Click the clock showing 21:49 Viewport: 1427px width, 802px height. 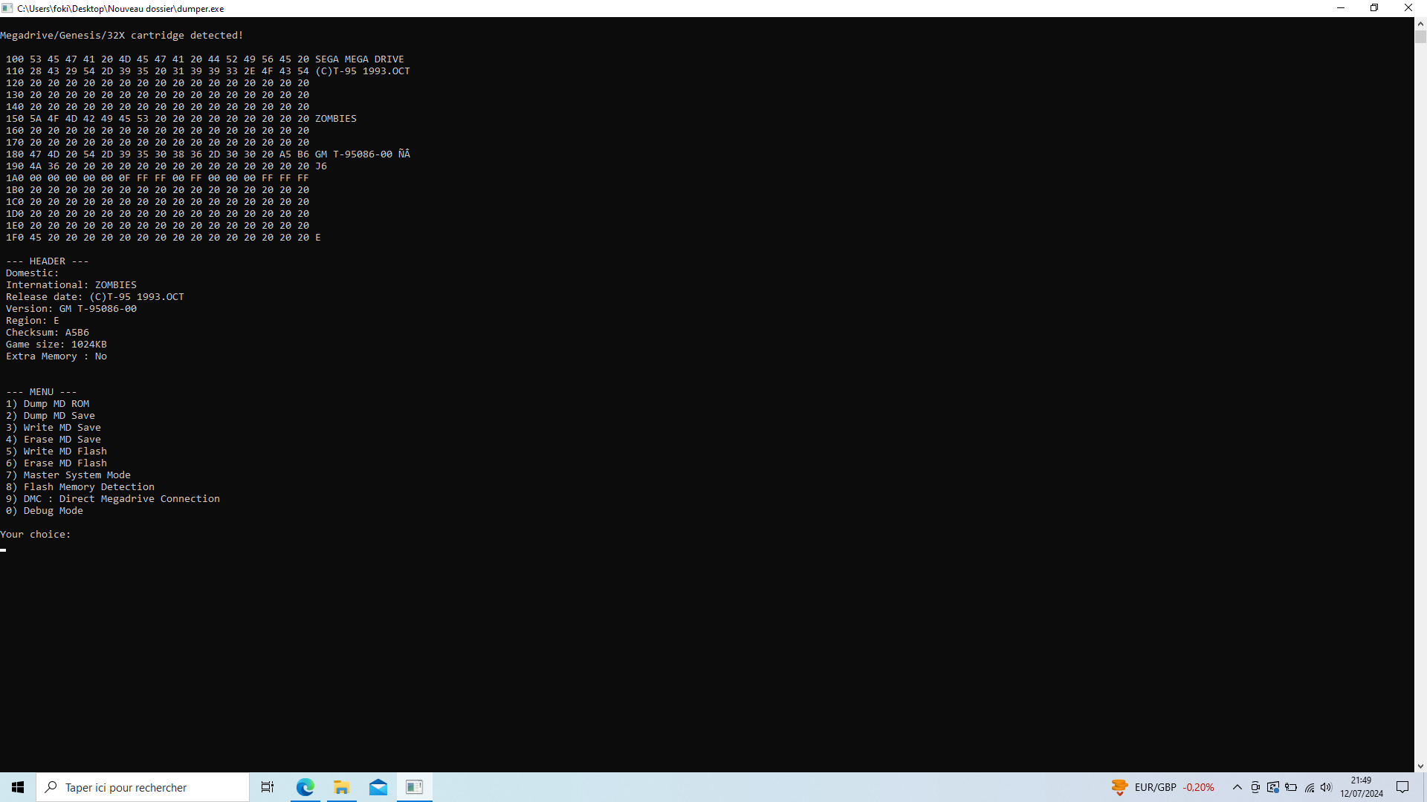click(x=1362, y=787)
